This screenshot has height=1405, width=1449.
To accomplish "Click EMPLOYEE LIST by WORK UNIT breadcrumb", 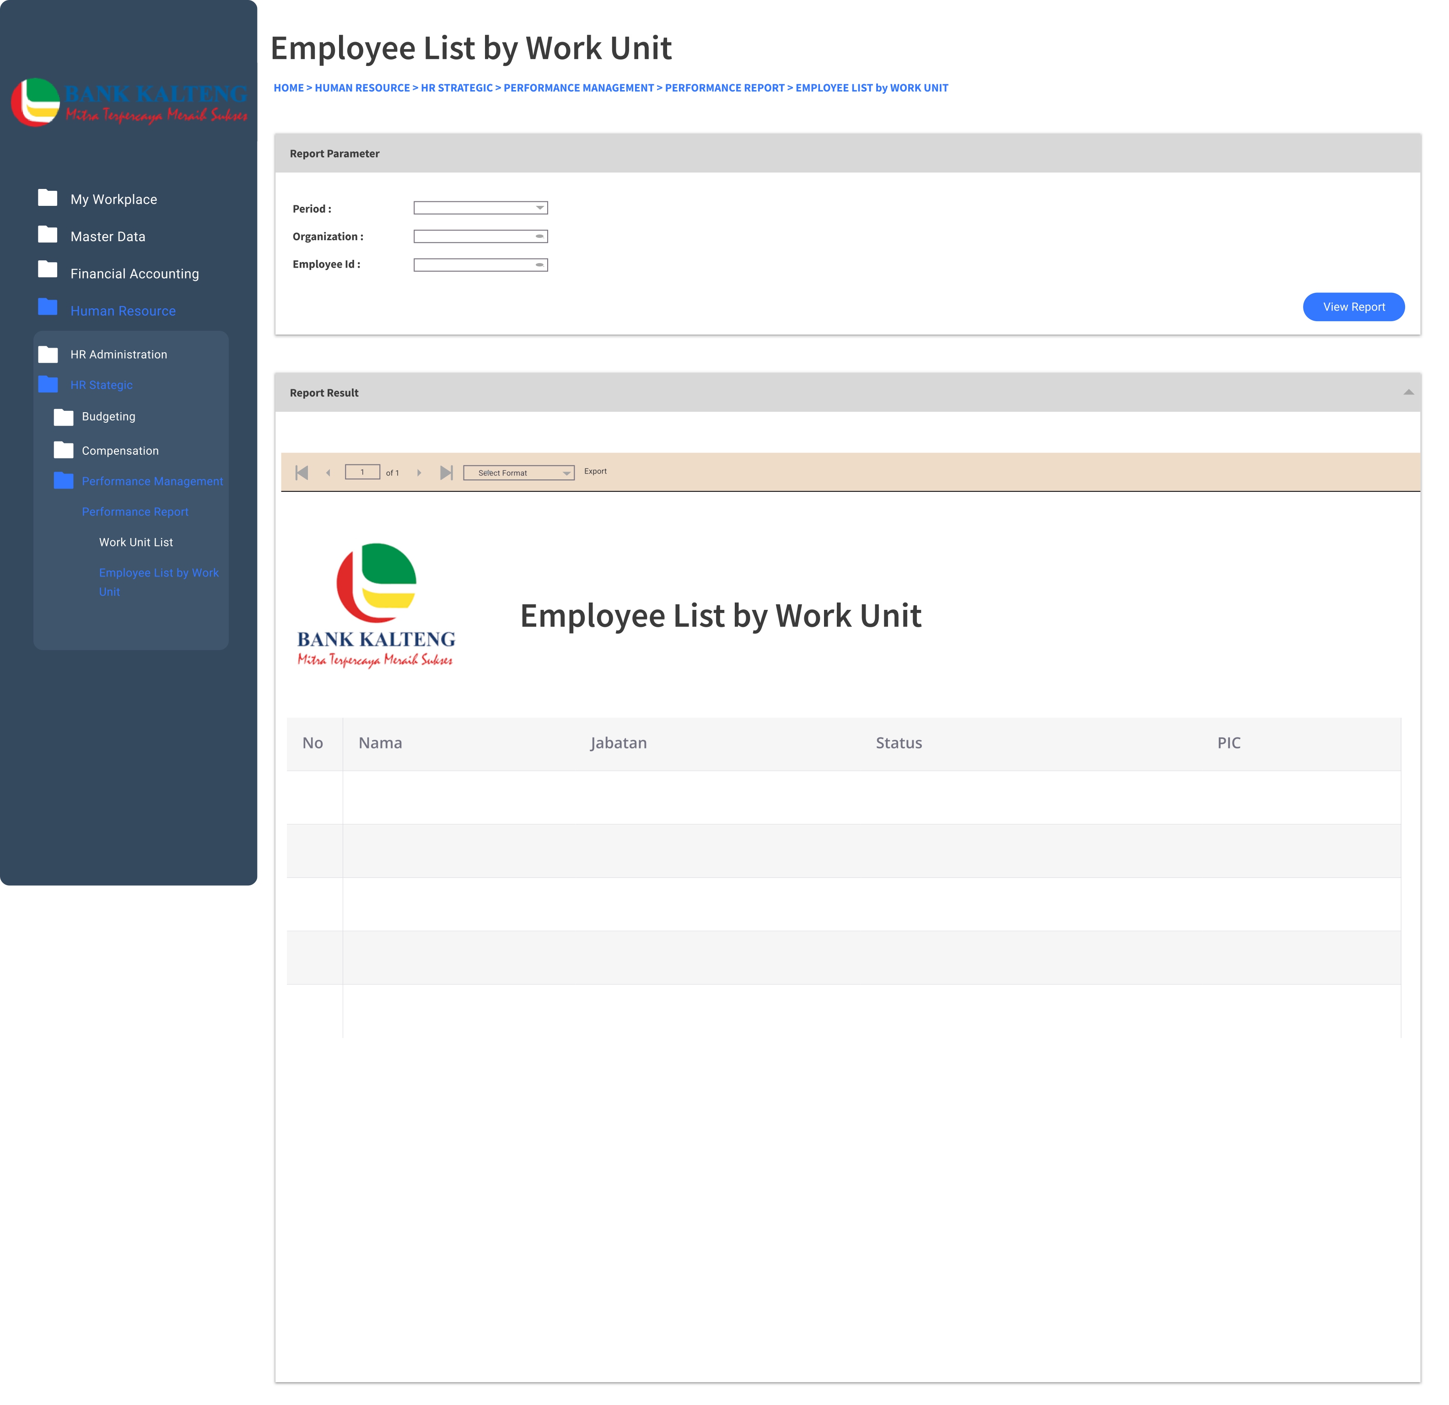I will coord(872,88).
